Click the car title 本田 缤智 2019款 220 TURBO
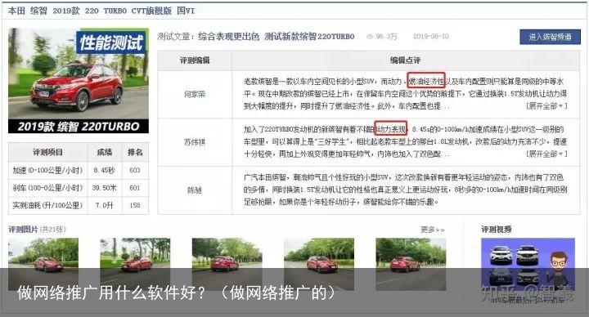 click(101, 11)
